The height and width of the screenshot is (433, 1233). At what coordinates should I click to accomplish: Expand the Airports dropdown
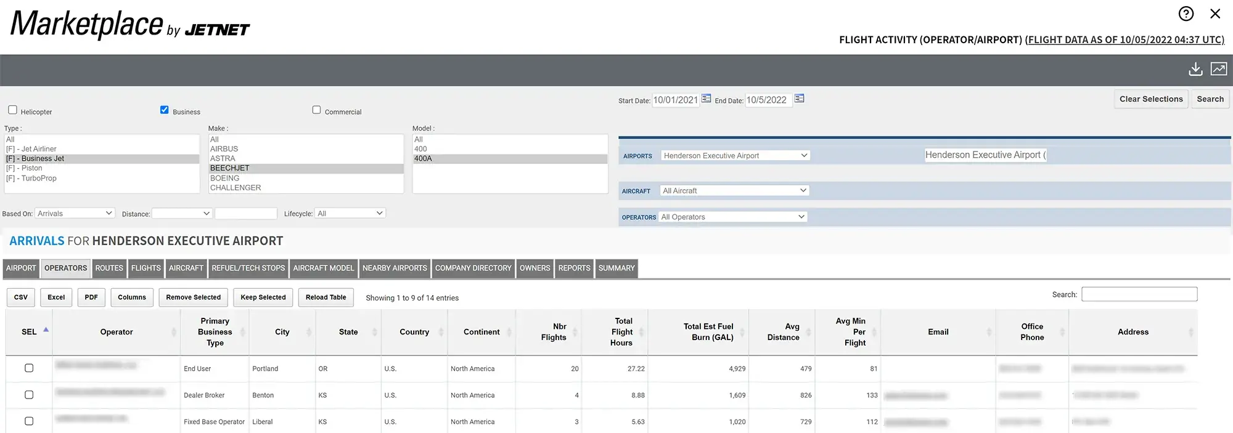click(x=735, y=156)
